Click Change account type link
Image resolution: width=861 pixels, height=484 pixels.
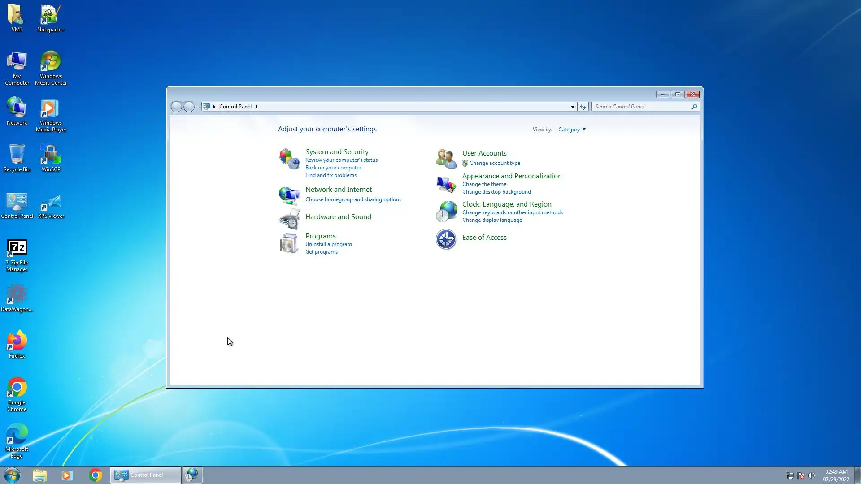point(495,163)
